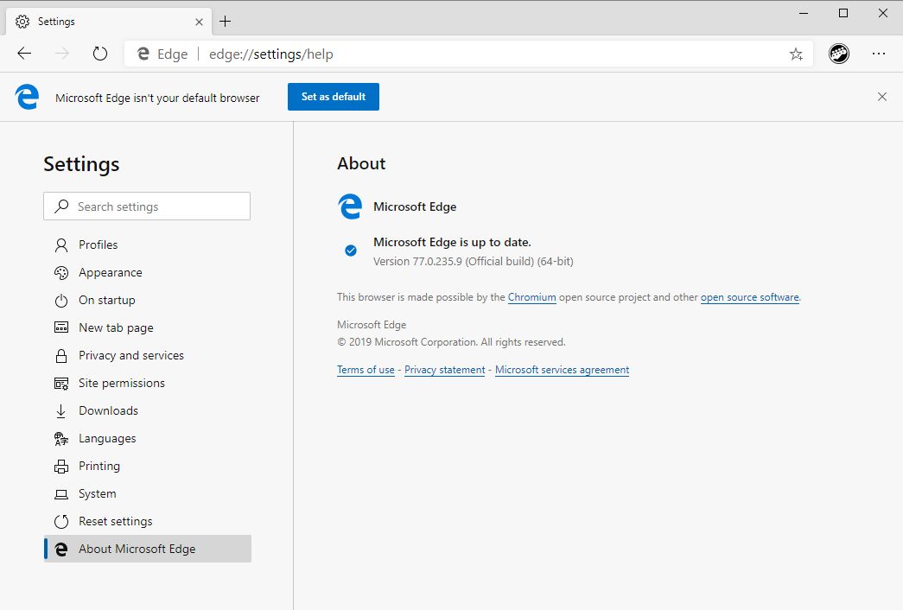Open New tab page settings
903x610 pixels.
(116, 327)
